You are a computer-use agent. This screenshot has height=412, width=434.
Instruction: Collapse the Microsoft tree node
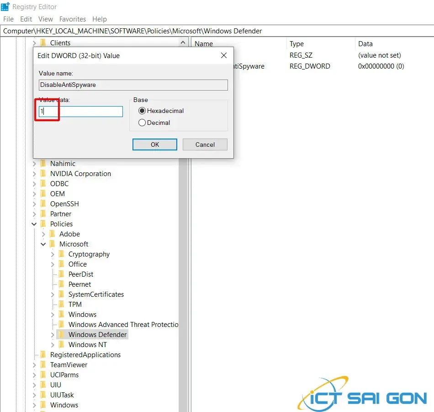click(43, 244)
